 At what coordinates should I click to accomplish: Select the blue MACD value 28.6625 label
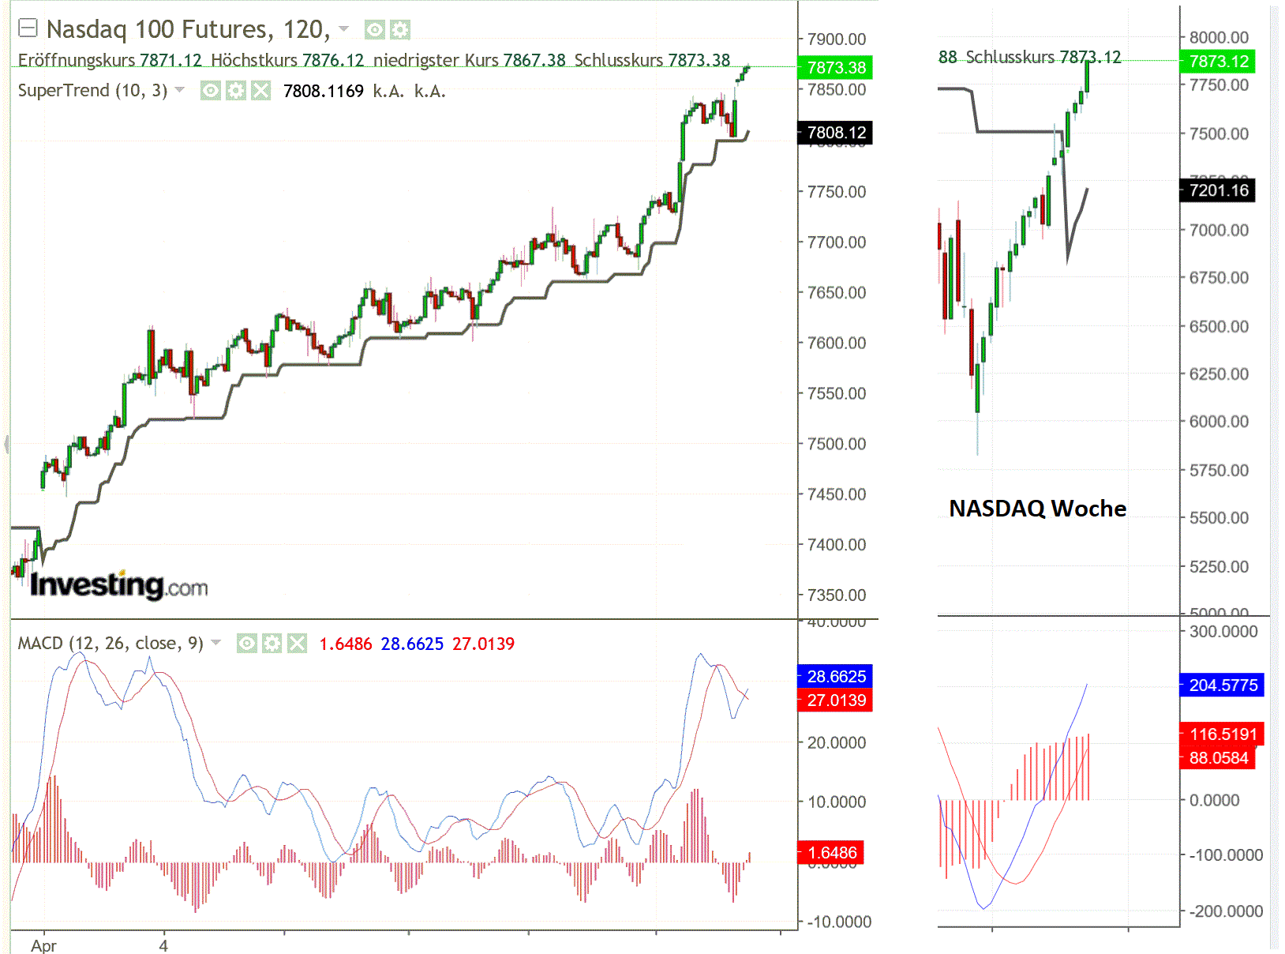coord(837,677)
